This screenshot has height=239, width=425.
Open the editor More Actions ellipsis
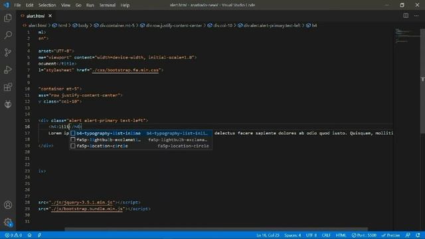click(x=416, y=16)
